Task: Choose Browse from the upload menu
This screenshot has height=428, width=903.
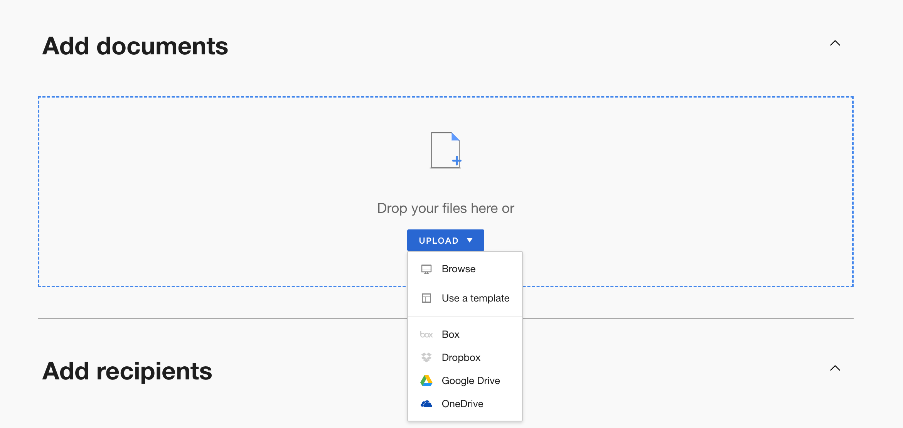Action: (x=458, y=269)
